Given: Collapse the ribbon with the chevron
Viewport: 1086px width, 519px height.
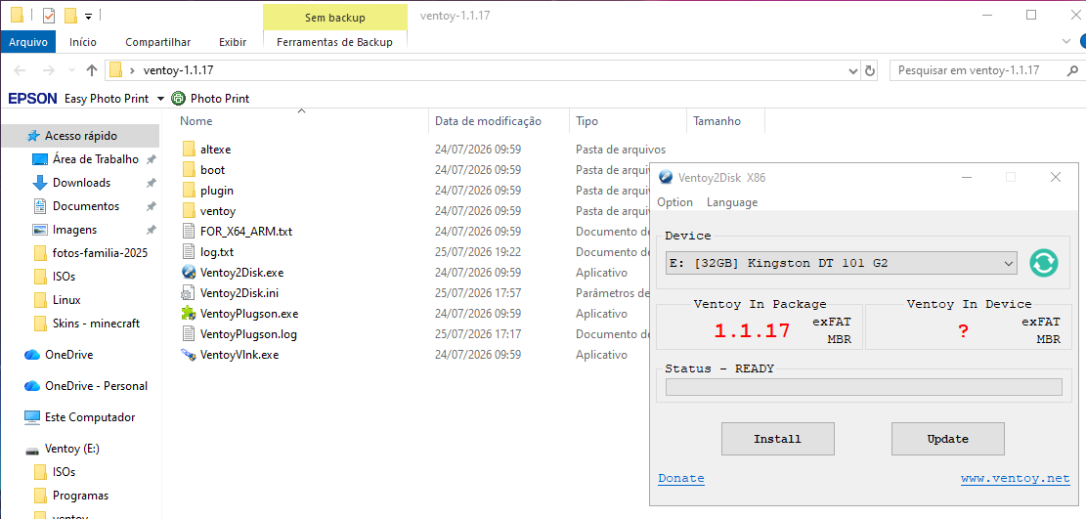Looking at the screenshot, I should [1066, 42].
